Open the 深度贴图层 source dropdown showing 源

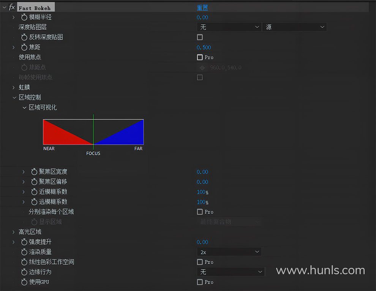294,27
